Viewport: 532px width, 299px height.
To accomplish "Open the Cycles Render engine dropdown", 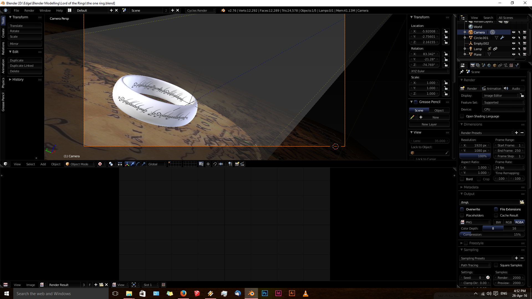I will coord(200,11).
